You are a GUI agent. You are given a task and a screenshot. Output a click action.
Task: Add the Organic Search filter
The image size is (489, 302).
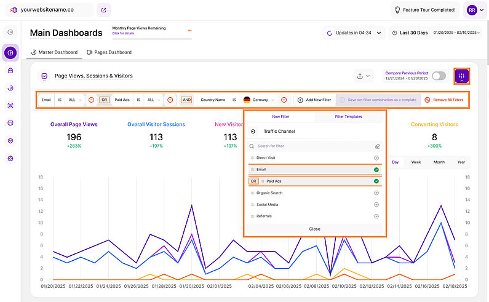(376, 193)
